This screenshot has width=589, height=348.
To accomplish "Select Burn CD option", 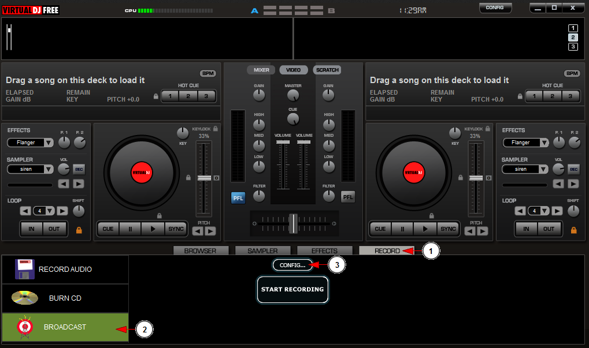I will [x=65, y=298].
